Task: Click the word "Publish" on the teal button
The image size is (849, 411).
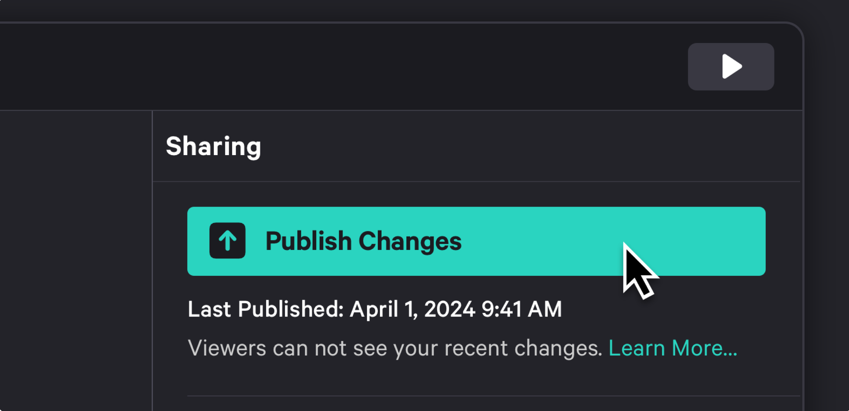Action: point(308,241)
